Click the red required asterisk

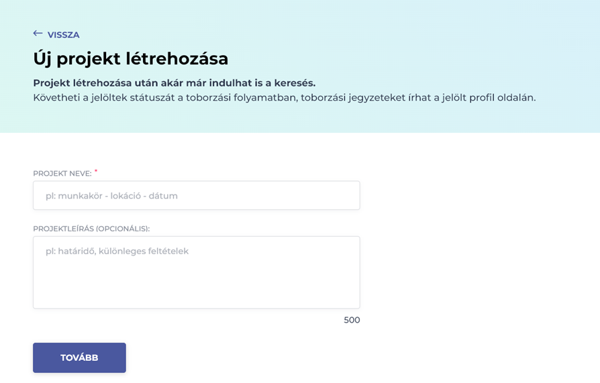pyautogui.click(x=96, y=172)
